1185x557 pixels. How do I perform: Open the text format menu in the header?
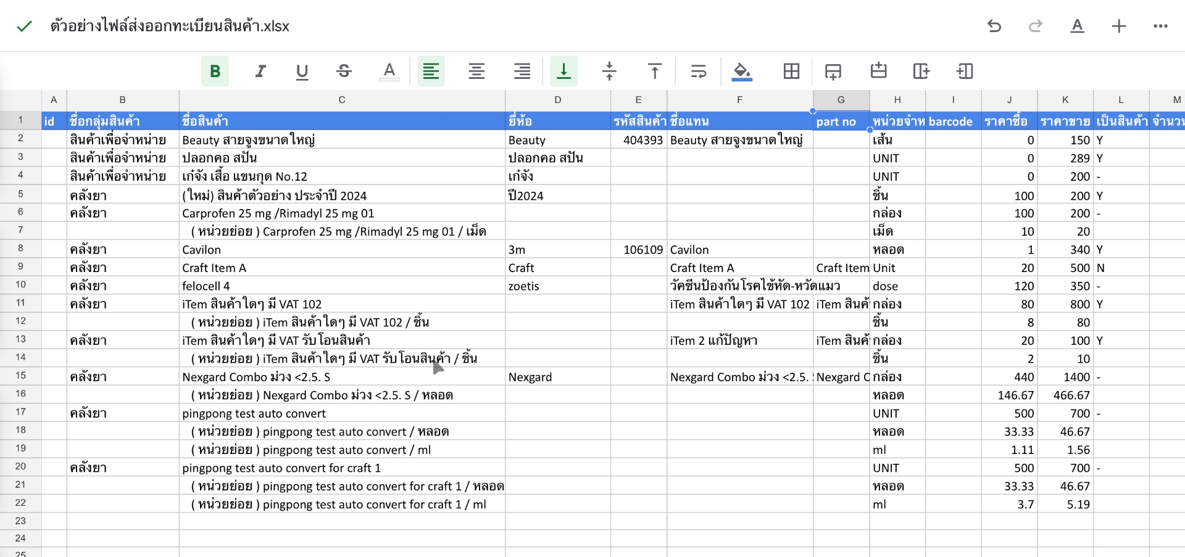(1077, 26)
